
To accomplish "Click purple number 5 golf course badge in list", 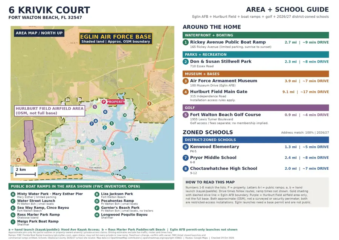I will 185,115.
